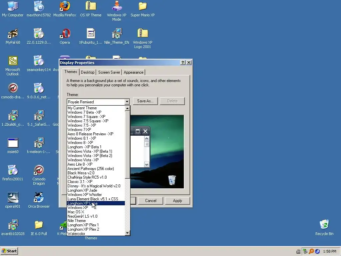Click Cancel in Display Properties
Viewport: 341px width, 256px height.
point(151,201)
